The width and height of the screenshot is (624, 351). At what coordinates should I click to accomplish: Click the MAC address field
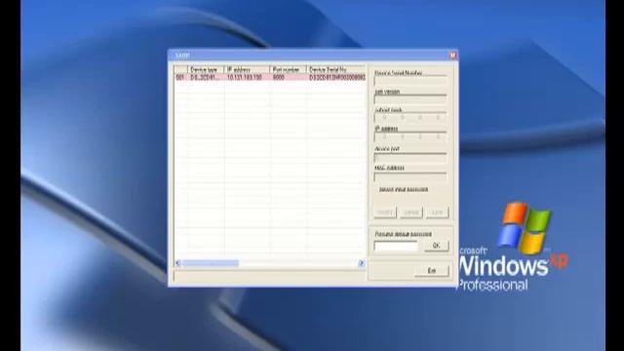(x=410, y=176)
